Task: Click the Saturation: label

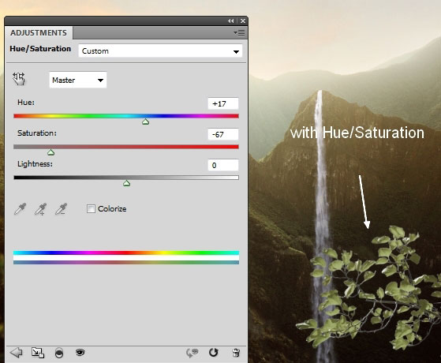Action: [x=37, y=133]
